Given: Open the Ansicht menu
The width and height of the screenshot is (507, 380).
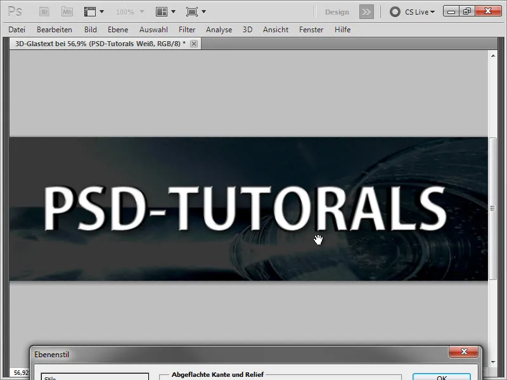Looking at the screenshot, I should click(x=276, y=30).
